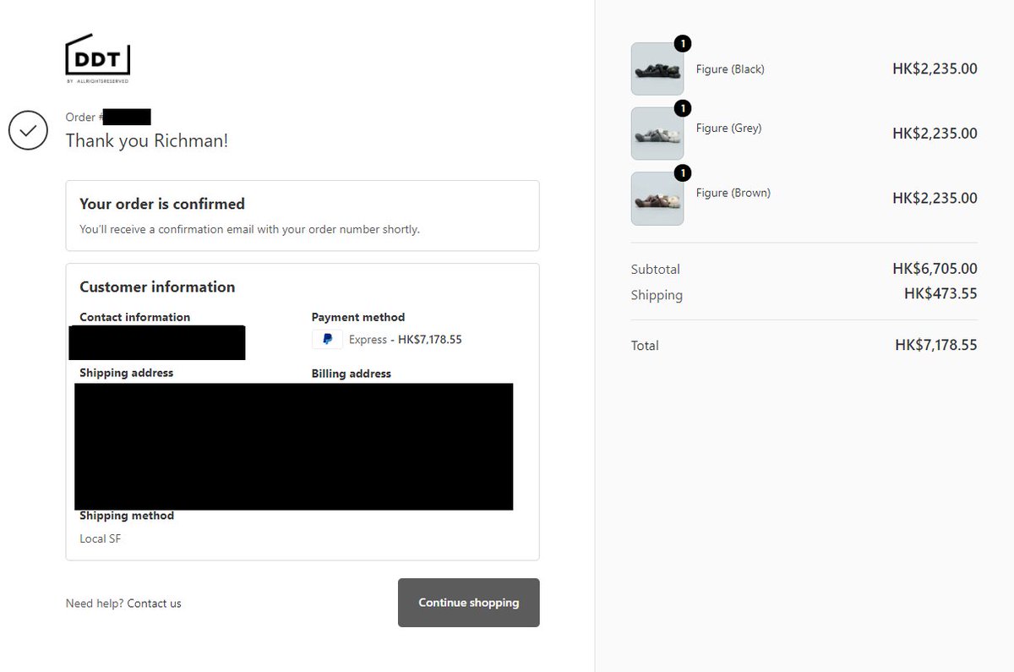1014x672 pixels.
Task: Click the Continue shopping button
Action: point(469,603)
